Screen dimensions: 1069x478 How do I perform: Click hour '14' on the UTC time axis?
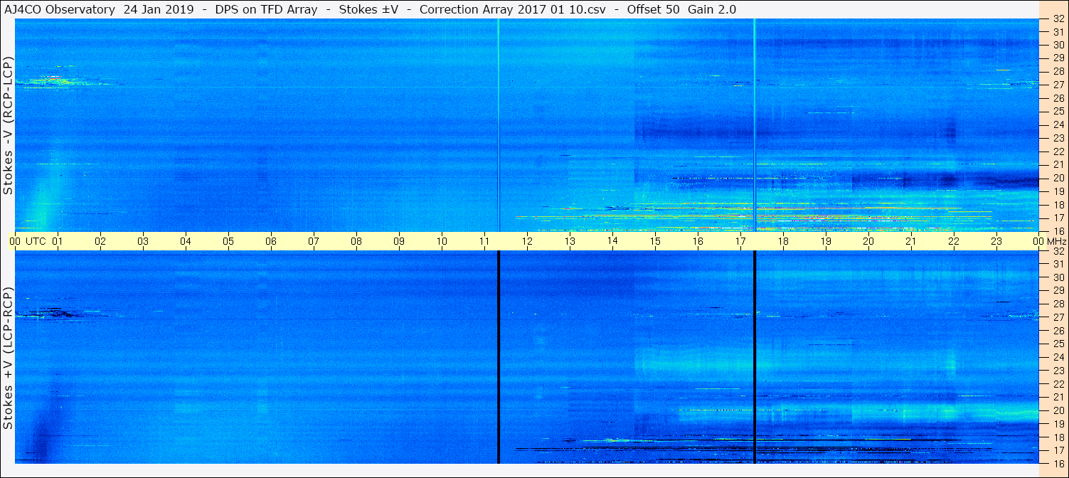(612, 242)
